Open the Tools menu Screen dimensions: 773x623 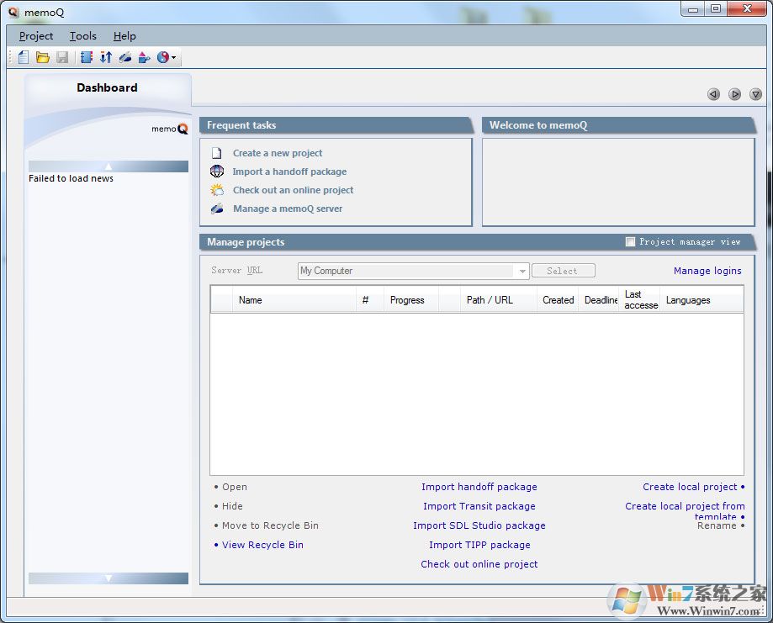tap(82, 36)
